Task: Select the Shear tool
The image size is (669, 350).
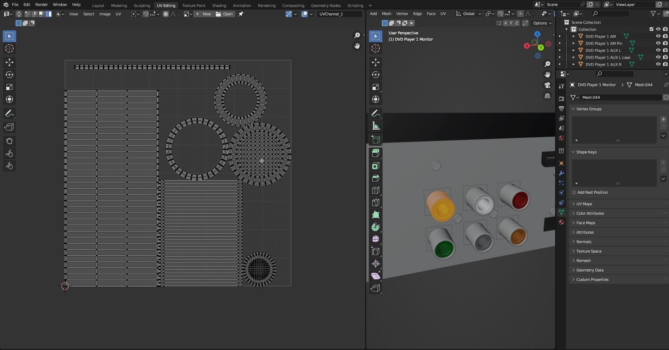Action: click(376, 276)
